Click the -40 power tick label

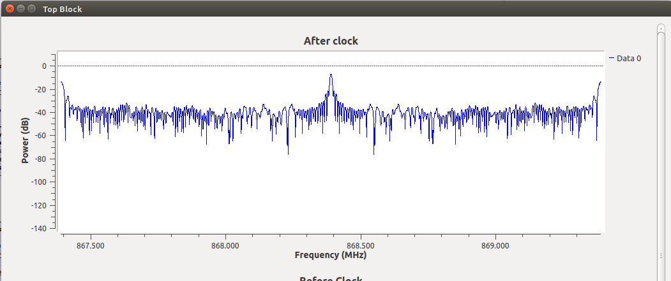pyautogui.click(x=40, y=113)
